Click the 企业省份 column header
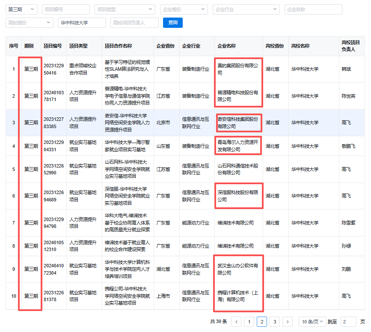 click(166, 46)
